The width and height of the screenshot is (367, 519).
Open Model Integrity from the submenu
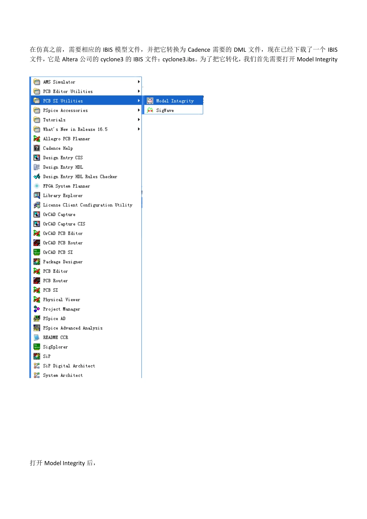tap(173, 101)
